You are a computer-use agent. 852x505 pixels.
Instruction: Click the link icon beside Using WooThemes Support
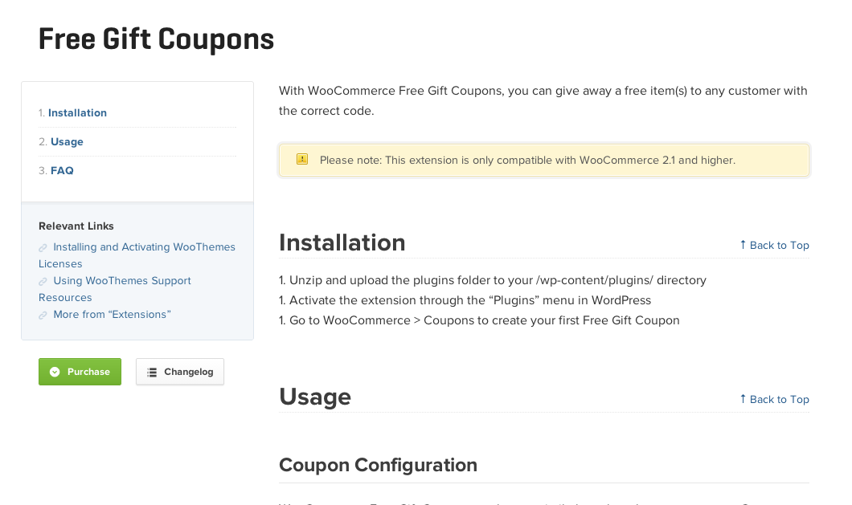43,281
